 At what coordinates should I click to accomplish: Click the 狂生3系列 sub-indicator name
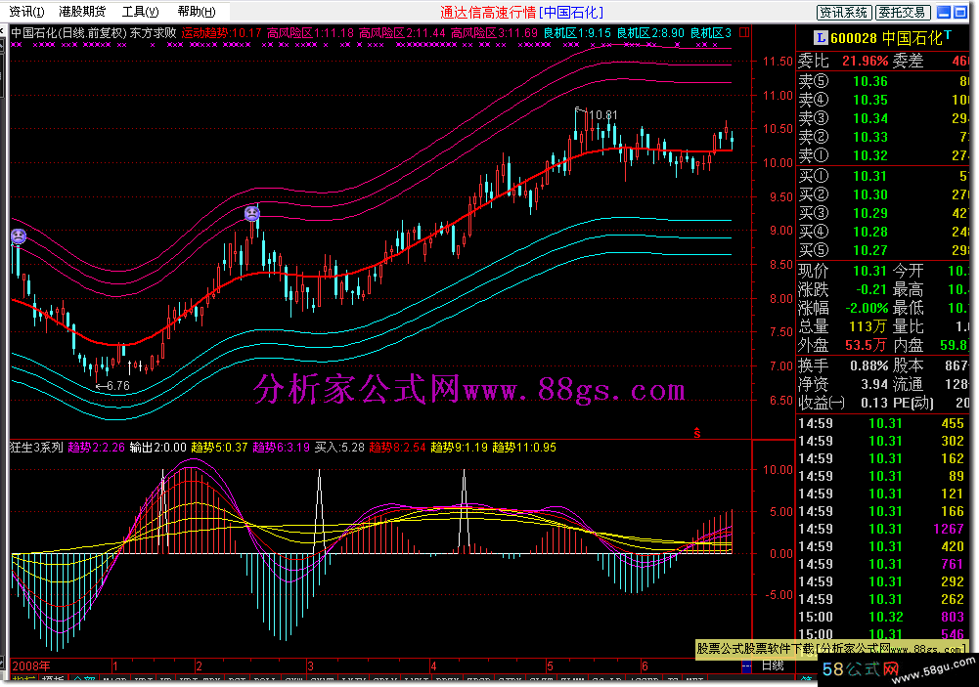click(x=36, y=448)
